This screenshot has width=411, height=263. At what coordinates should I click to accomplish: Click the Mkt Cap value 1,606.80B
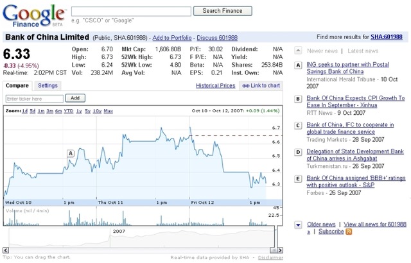168,49
